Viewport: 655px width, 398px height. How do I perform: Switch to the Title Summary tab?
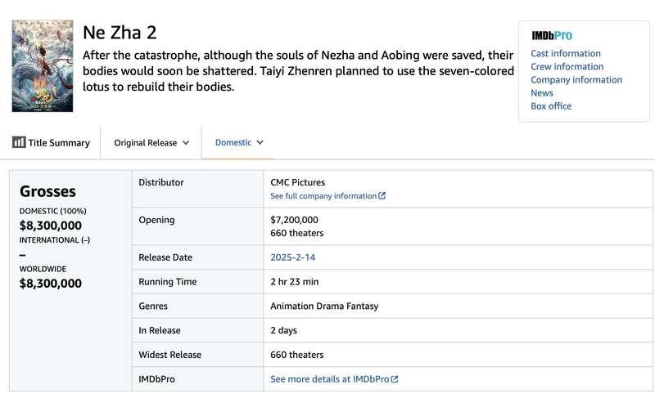pyautogui.click(x=51, y=142)
